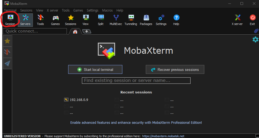Click the UNREGISTERED VERSION status text

click(x=22, y=136)
